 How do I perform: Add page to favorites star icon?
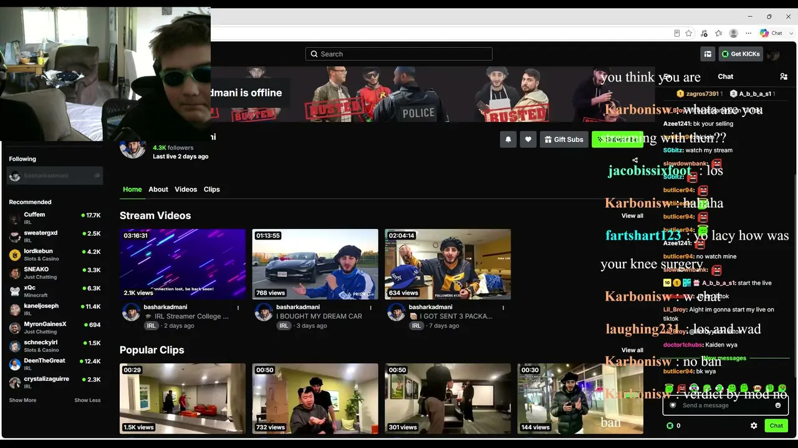point(689,33)
